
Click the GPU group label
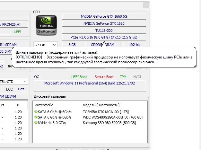[36, 12]
